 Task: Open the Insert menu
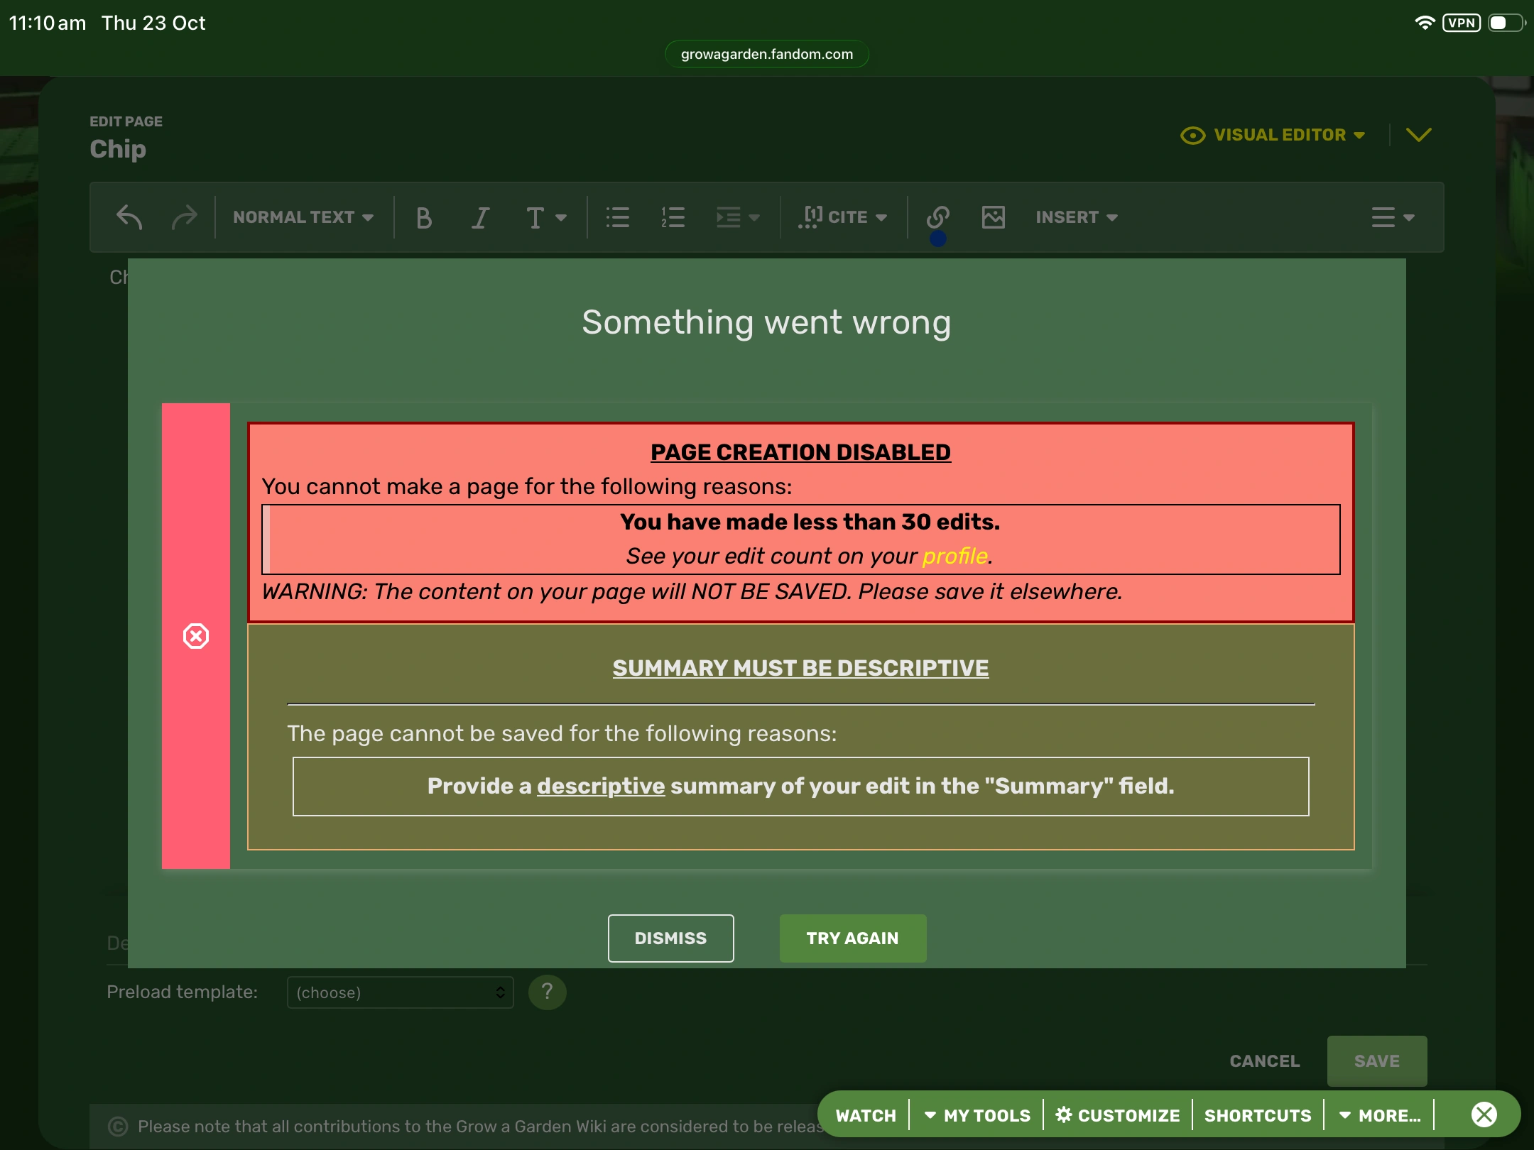pos(1076,217)
